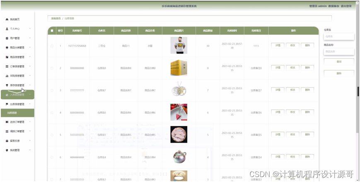Click the briefcase icon for 留言反馈
This screenshot has height=182, width=360.
coord(7,141)
